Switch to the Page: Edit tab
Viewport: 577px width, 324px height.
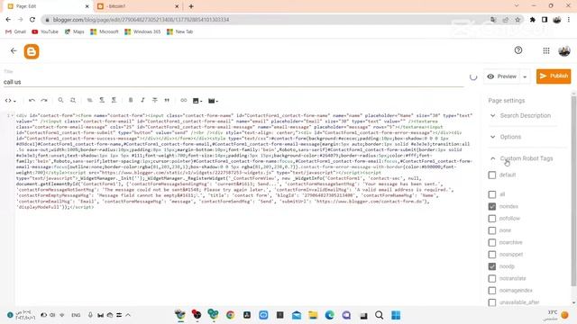coord(47,6)
